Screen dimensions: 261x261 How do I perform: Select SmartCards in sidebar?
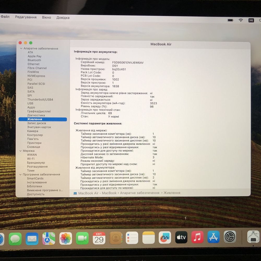coord(35,179)
